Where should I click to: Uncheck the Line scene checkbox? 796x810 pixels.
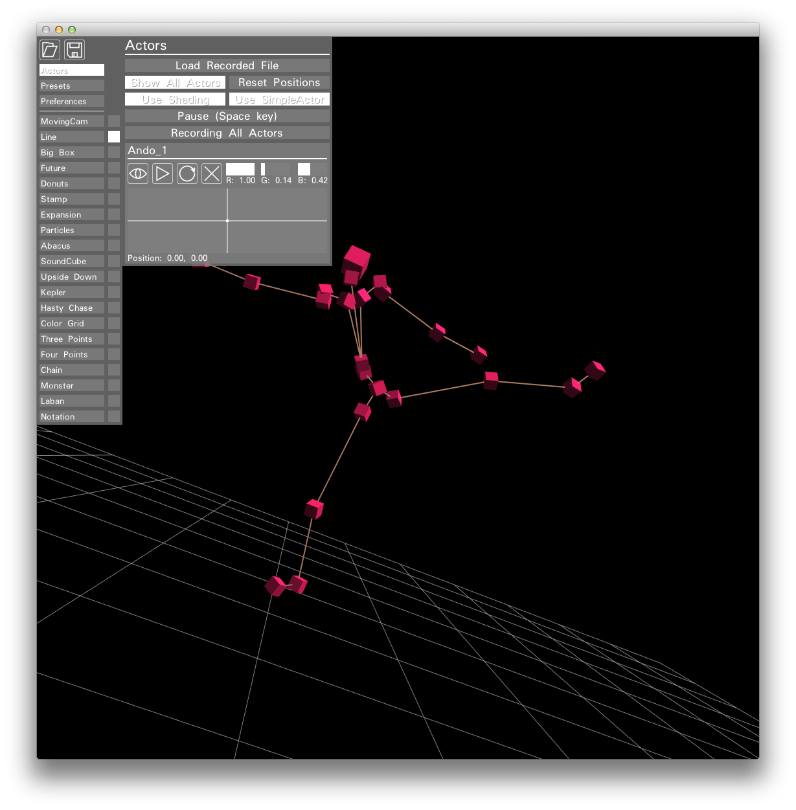pos(114,137)
